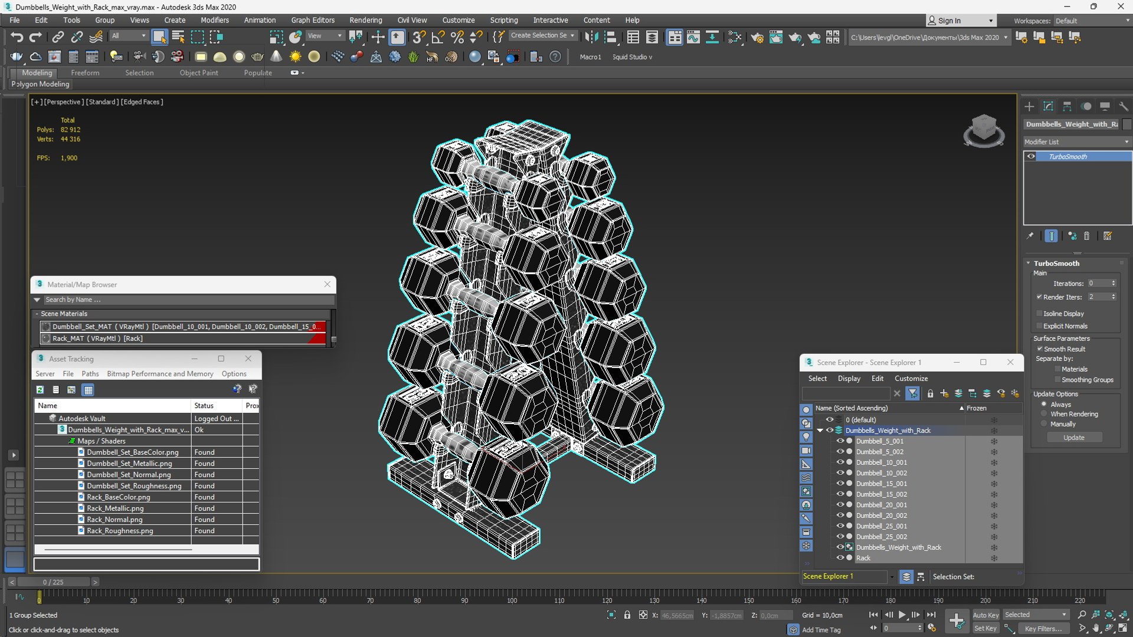Click the Mirror tool icon

click(591, 37)
